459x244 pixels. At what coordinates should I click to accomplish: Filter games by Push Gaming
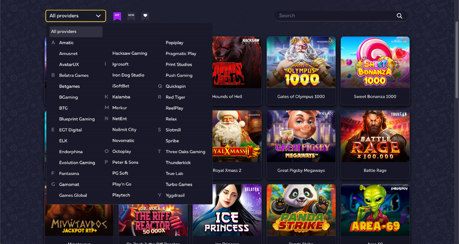179,76
